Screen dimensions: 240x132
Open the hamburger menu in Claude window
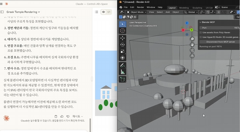[x=1, y=4]
